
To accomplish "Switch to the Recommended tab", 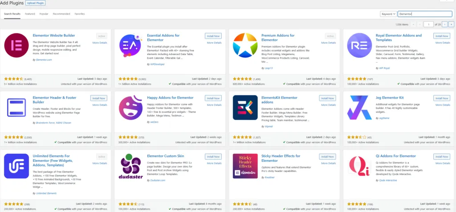I will coord(61,14).
